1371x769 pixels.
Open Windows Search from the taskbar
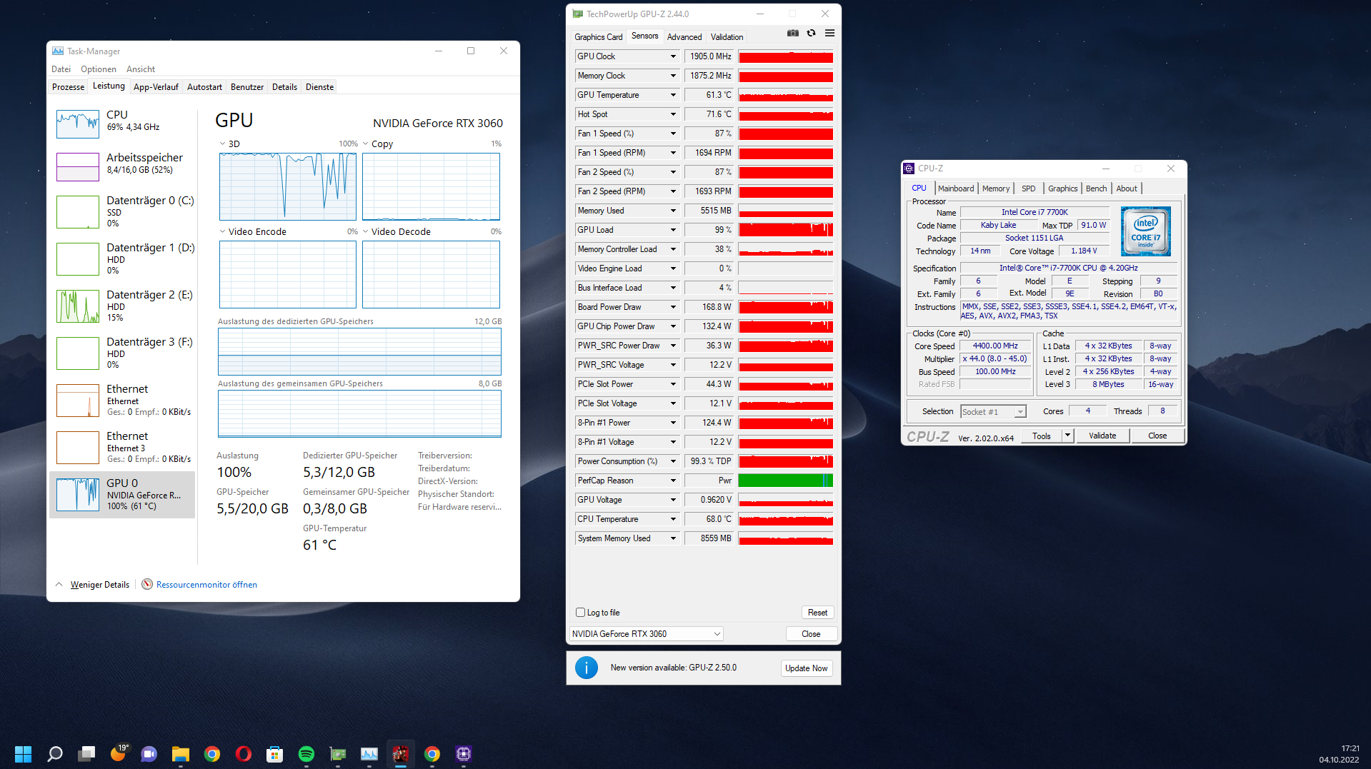coord(55,754)
